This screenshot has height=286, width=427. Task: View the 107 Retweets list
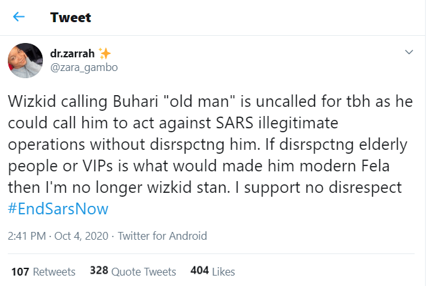click(43, 271)
